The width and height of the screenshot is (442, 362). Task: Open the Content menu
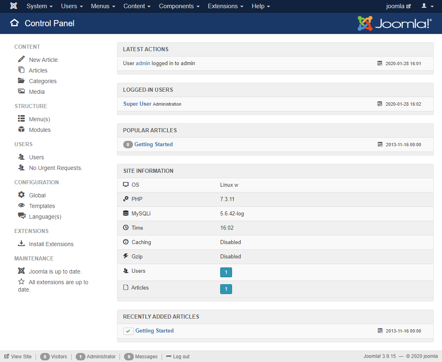pyautogui.click(x=137, y=6)
